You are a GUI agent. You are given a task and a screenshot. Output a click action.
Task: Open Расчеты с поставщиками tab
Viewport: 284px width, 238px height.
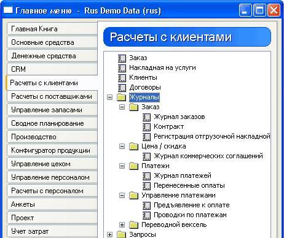tap(52, 96)
